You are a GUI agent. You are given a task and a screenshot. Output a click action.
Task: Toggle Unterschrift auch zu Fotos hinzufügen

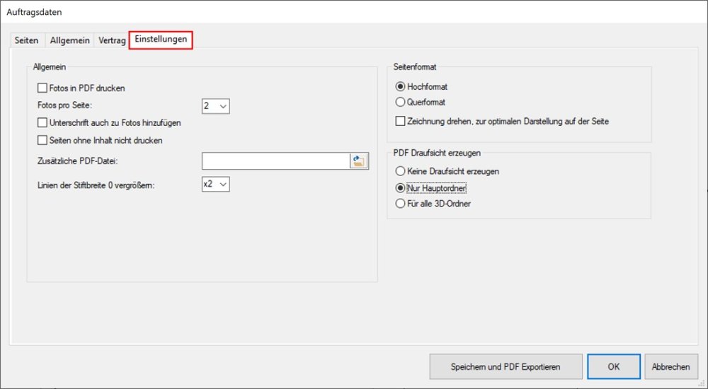(42, 123)
